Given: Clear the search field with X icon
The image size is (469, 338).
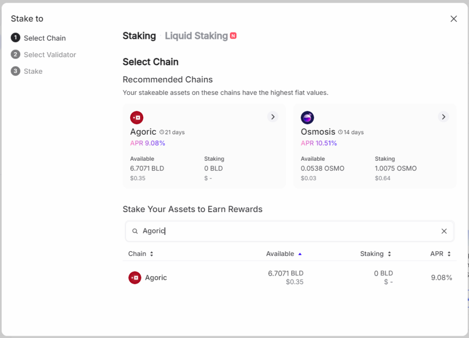Looking at the screenshot, I should coord(444,231).
